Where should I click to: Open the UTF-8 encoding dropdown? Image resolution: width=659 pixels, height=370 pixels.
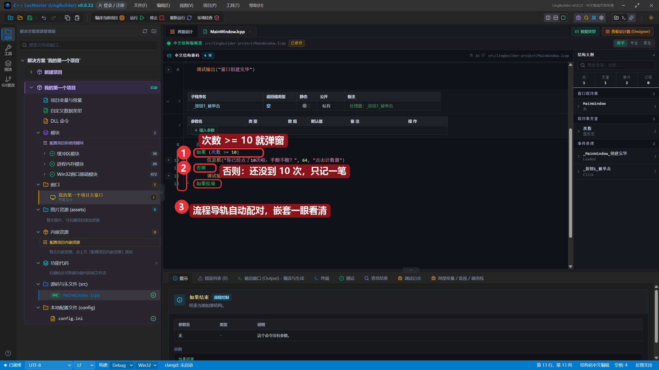click(x=49, y=365)
